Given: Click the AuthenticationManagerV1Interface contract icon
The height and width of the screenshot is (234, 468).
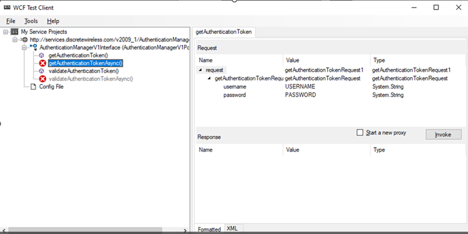Looking at the screenshot, I should point(33,47).
